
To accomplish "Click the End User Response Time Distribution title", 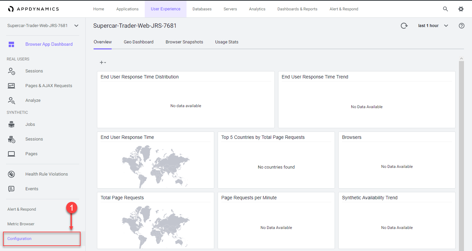I will 140,77.
